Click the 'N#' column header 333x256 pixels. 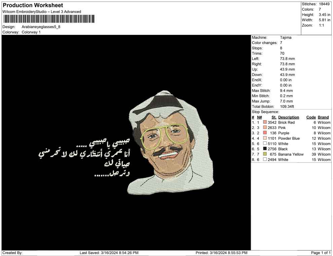(259, 117)
